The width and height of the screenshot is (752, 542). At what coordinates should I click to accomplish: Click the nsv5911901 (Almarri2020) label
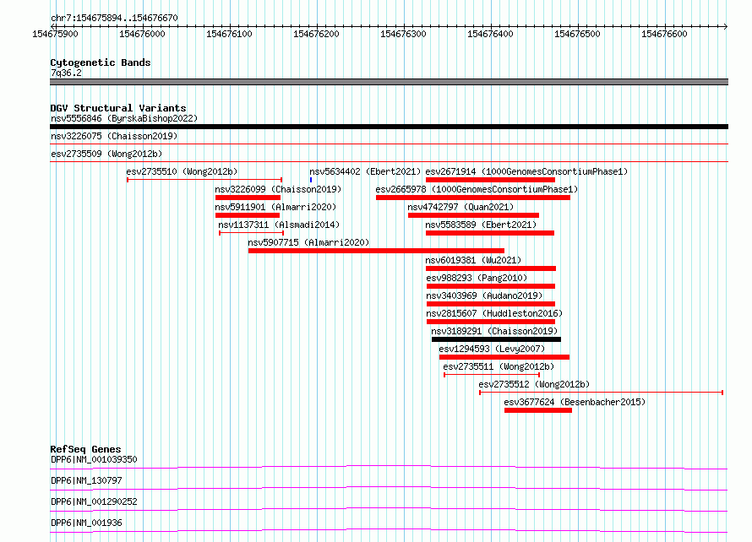275,207
